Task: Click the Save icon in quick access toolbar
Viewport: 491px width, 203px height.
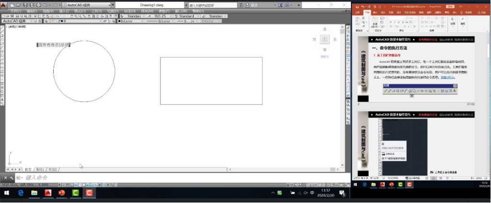Action: (x=25, y=5)
